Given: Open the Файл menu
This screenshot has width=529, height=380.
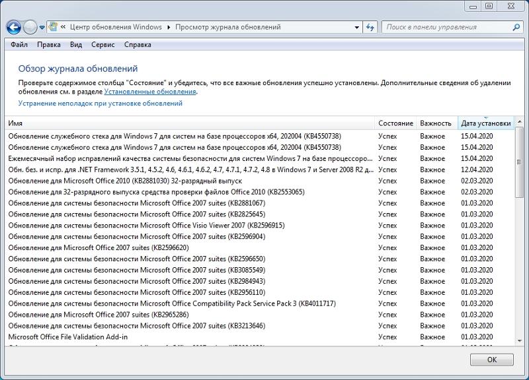Looking at the screenshot, I should pyautogui.click(x=19, y=44).
